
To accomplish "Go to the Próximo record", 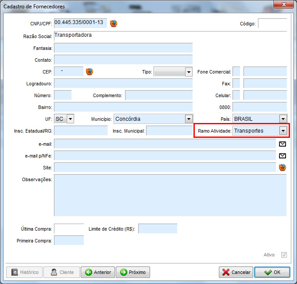I will (x=132, y=272).
